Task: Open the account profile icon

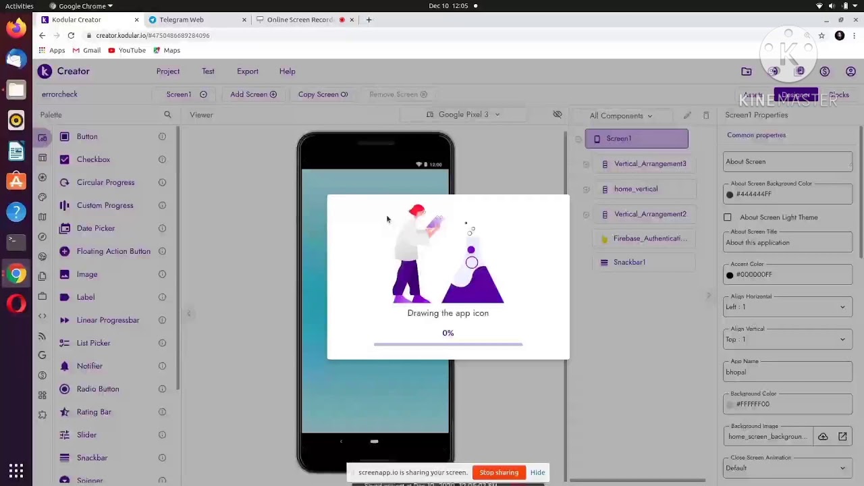Action: pyautogui.click(x=850, y=72)
